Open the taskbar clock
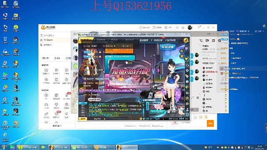 coord(260,147)
